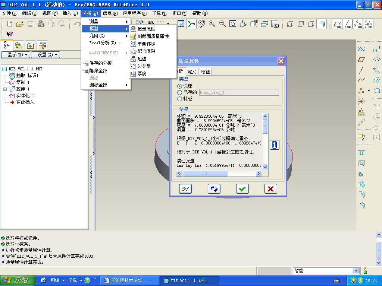Open the 设置 dropdown button
382x286 pixels.
tap(46, 55)
